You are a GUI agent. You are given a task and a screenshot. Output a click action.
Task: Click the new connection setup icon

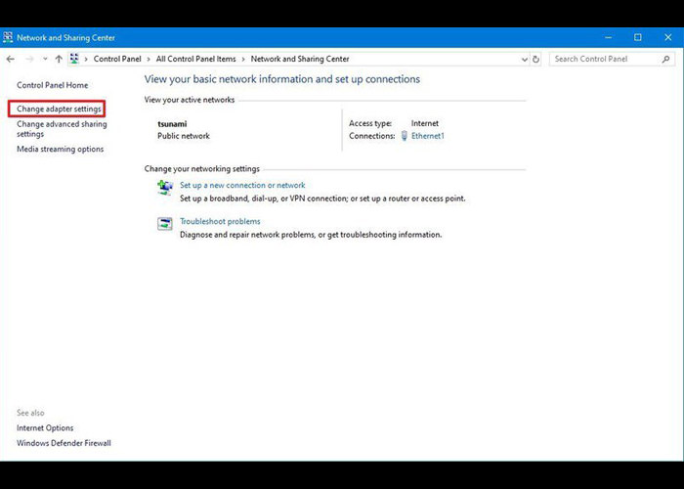[x=165, y=188]
